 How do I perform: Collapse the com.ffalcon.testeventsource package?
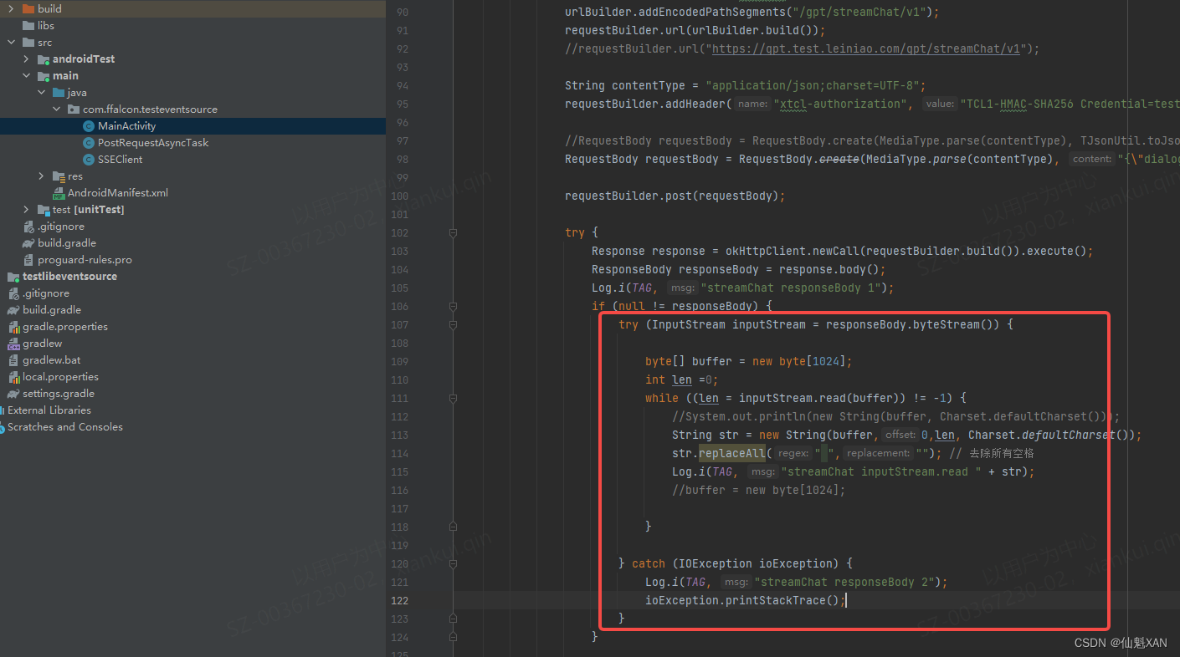56,109
